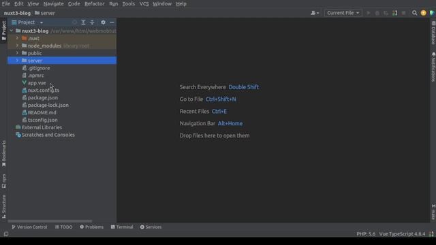Collapse the nuxt3-blog root folder
This screenshot has height=245, width=436.
pos(12,31)
